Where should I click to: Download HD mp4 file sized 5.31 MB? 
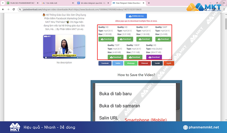(125, 39)
